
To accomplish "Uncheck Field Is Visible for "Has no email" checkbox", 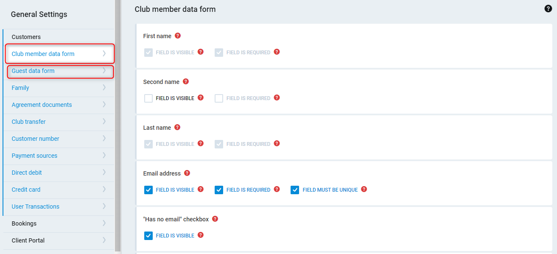I will (148, 236).
